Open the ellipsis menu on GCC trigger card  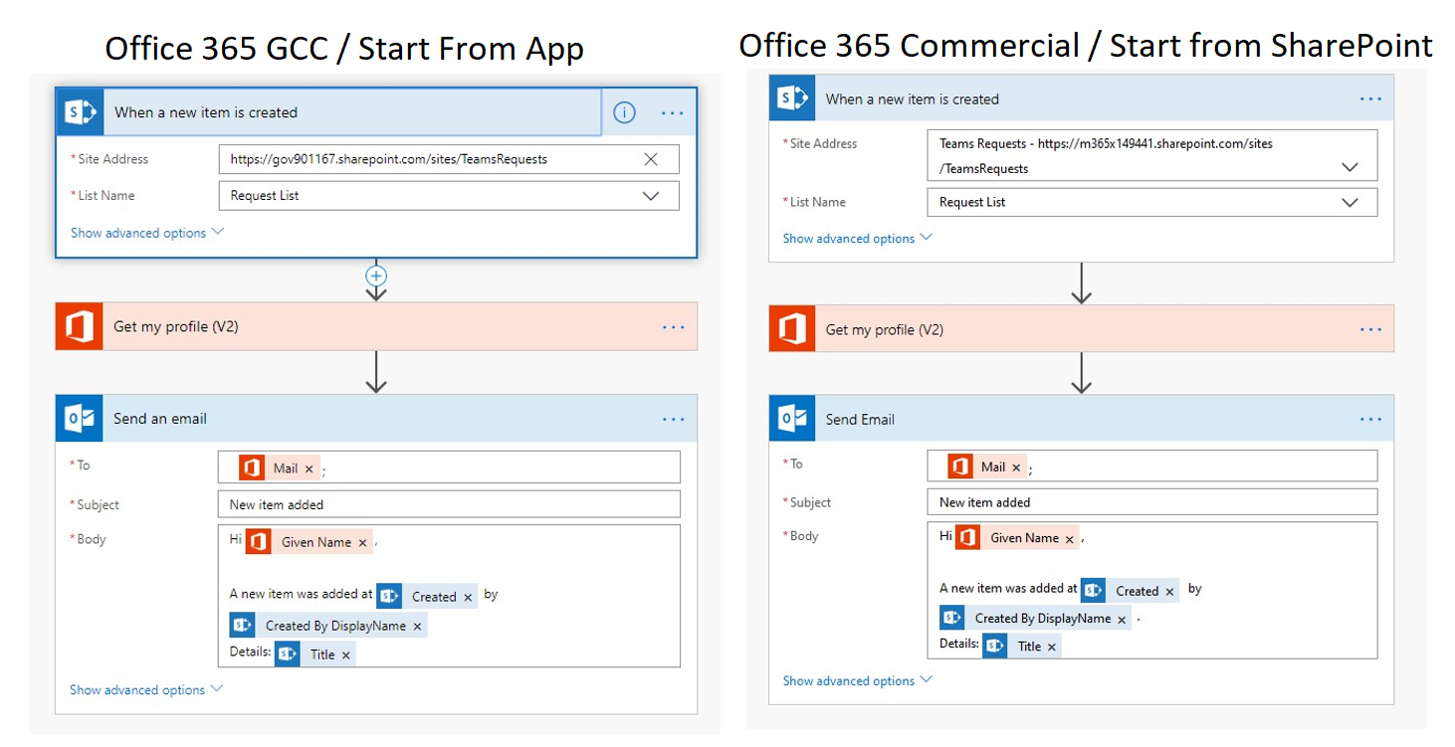673,112
